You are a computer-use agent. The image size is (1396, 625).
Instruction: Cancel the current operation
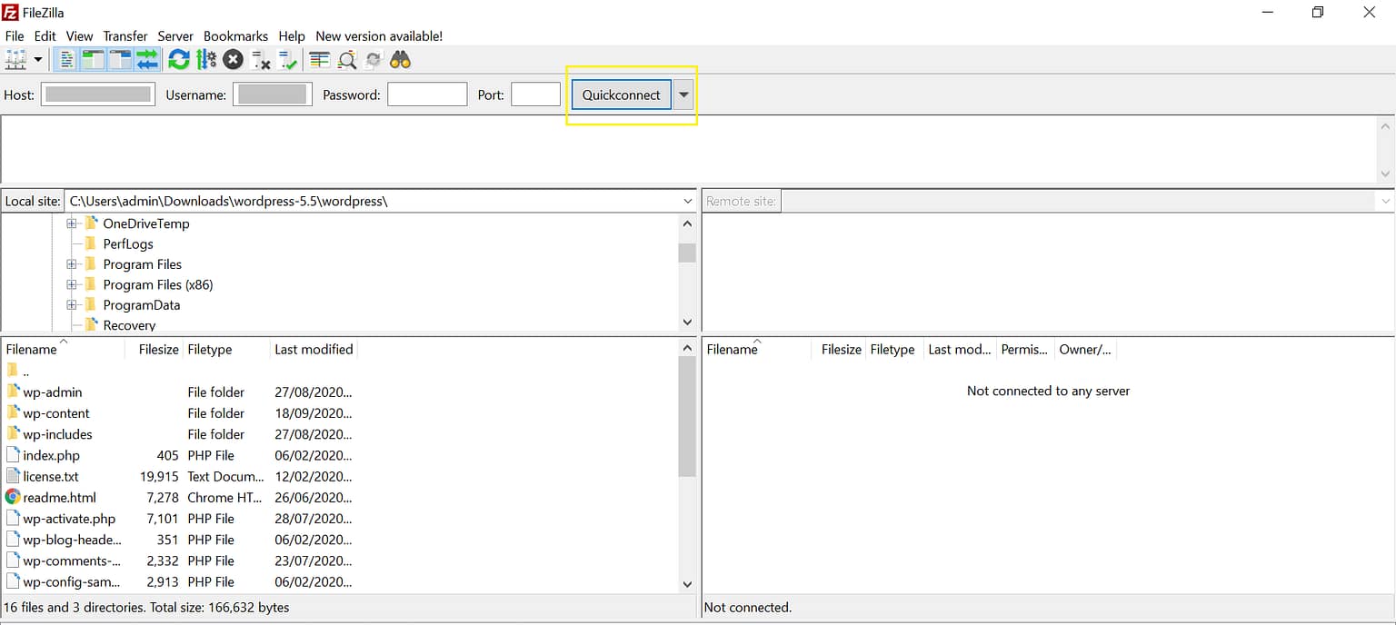[x=233, y=59]
